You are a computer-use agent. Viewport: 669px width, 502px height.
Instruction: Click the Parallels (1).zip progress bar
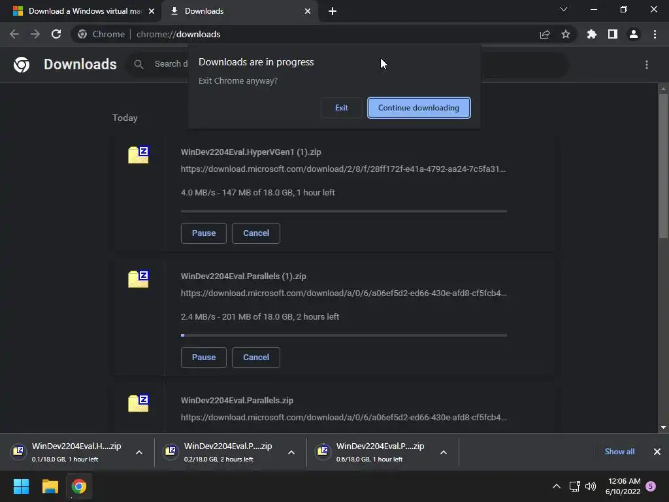coord(344,335)
